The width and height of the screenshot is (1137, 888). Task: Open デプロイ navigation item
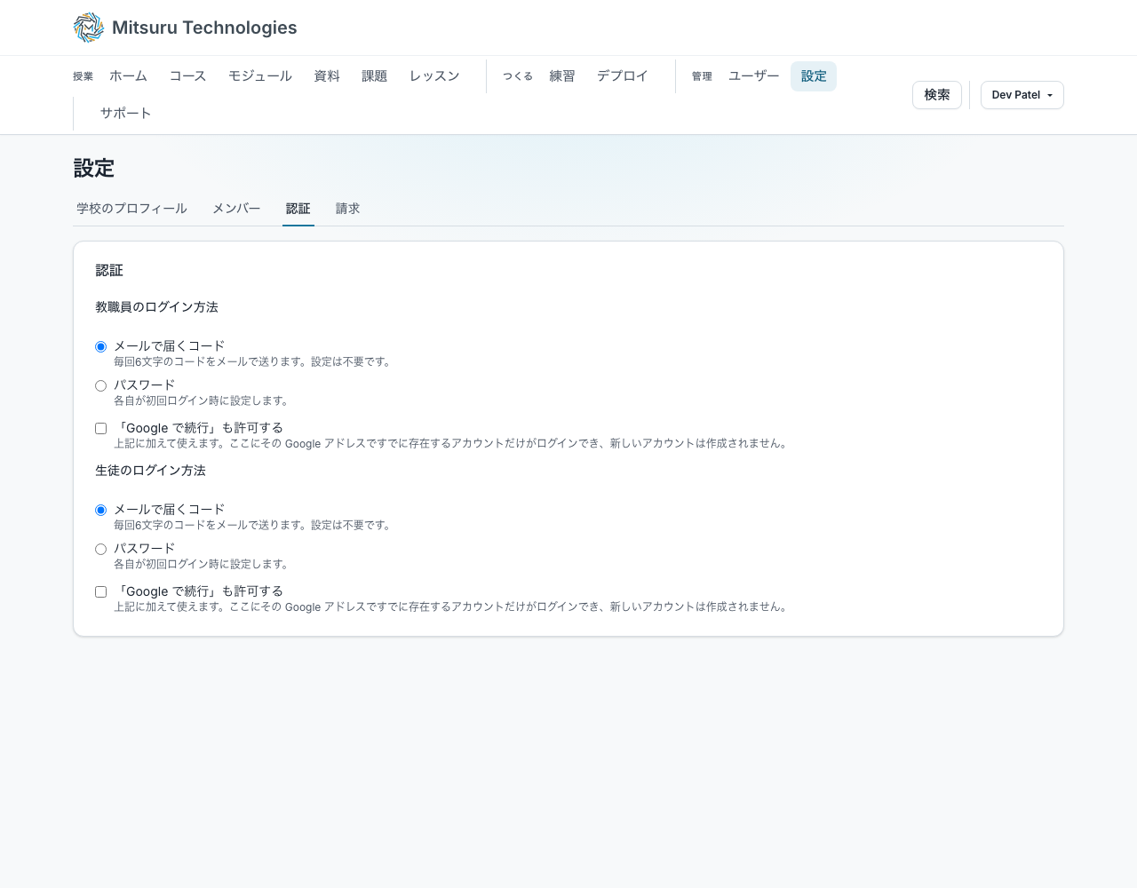(x=623, y=76)
